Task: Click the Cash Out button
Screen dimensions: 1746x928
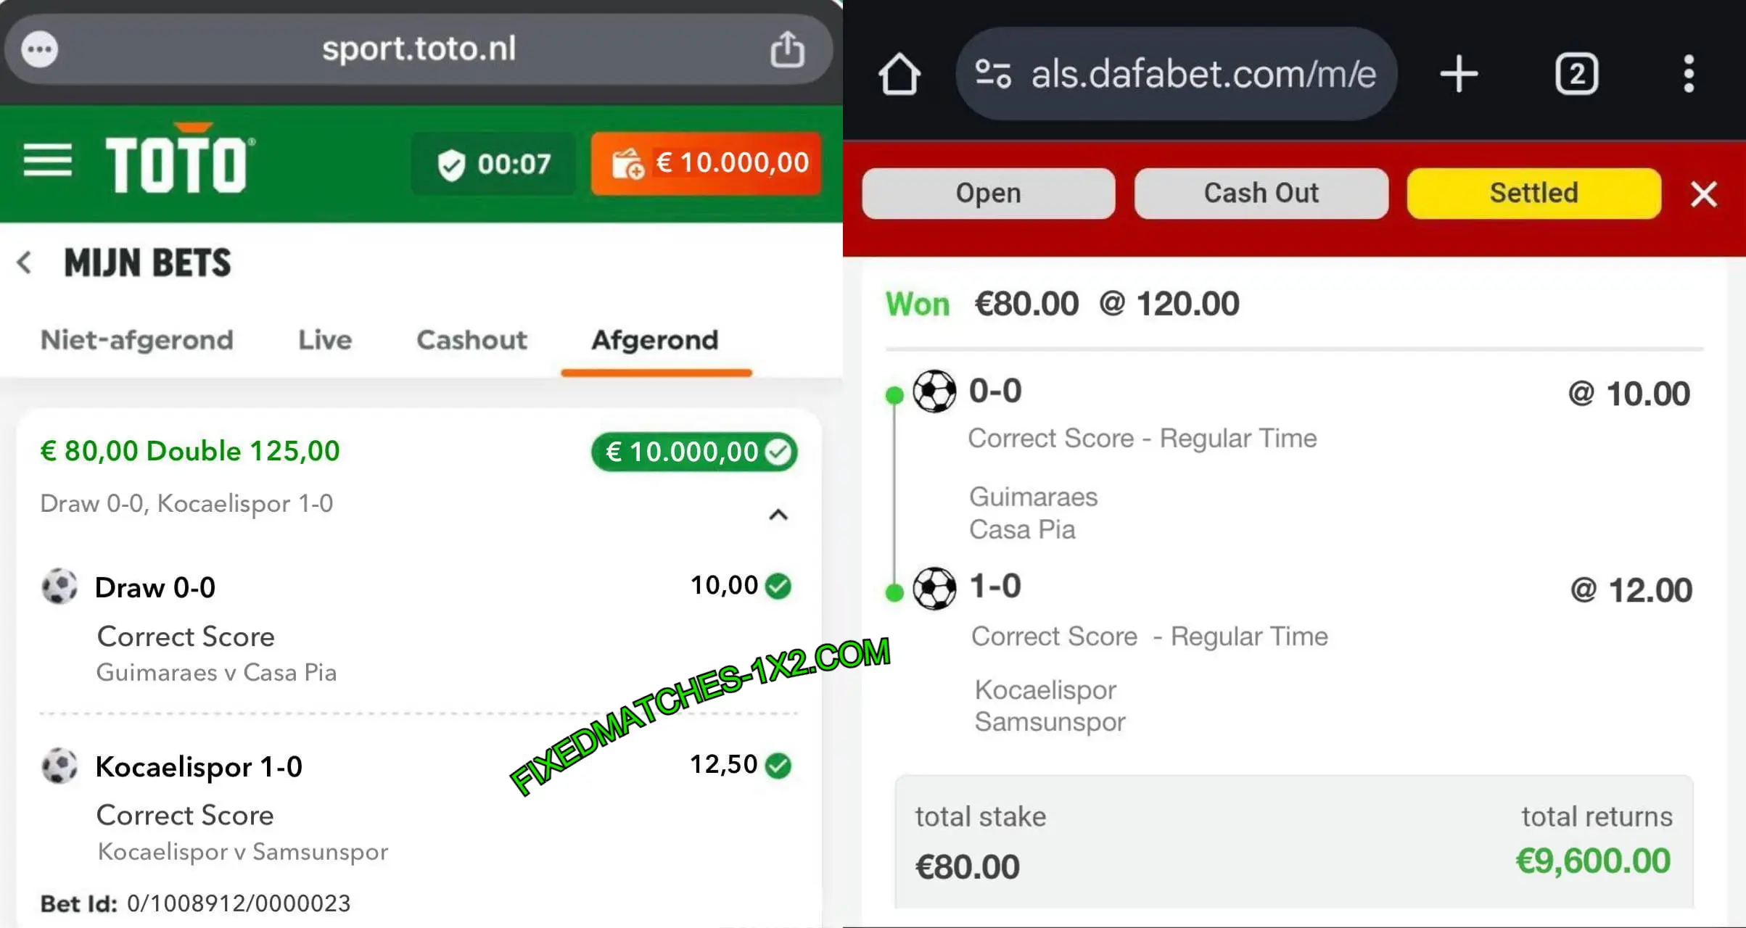Action: point(1261,193)
